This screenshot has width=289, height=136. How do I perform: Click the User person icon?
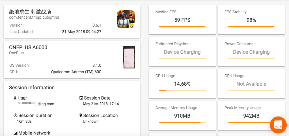(15, 98)
